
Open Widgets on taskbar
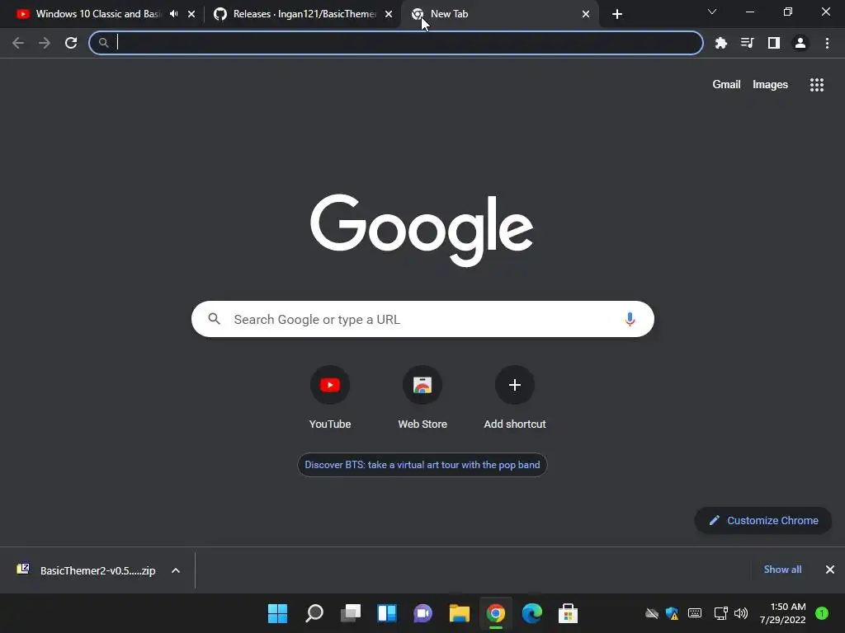(x=387, y=613)
